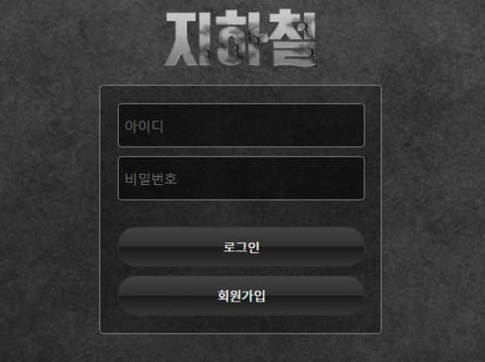Click the textured background outside the panel
The width and height of the screenshot is (485, 362).
click(x=49, y=186)
